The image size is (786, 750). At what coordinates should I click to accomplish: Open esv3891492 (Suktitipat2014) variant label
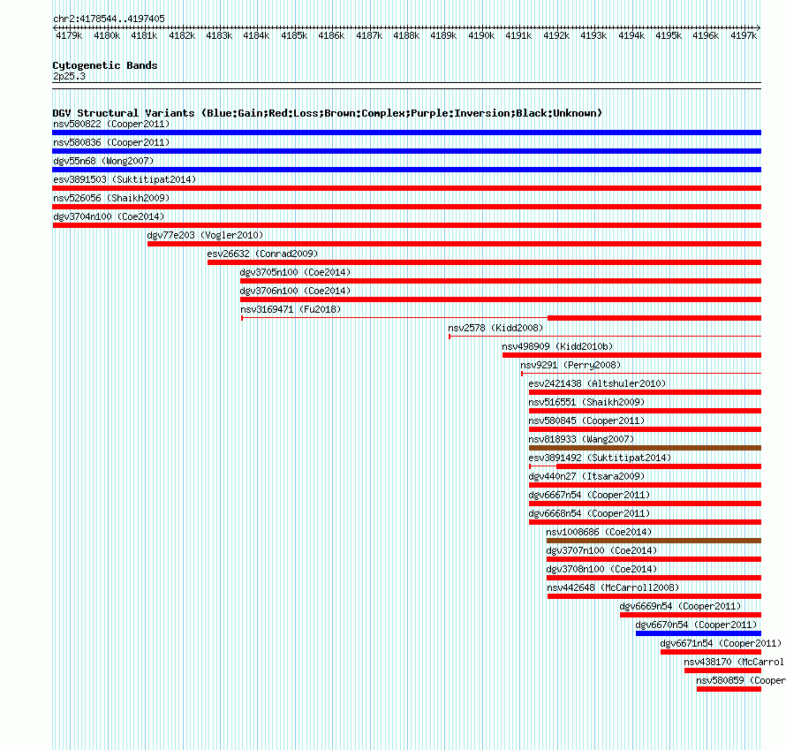(600, 458)
